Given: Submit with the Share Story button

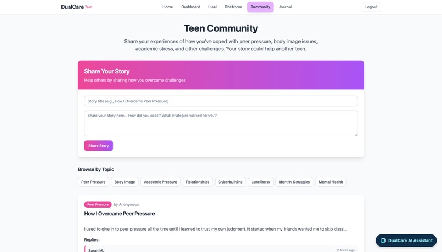Looking at the screenshot, I should coord(98,146).
